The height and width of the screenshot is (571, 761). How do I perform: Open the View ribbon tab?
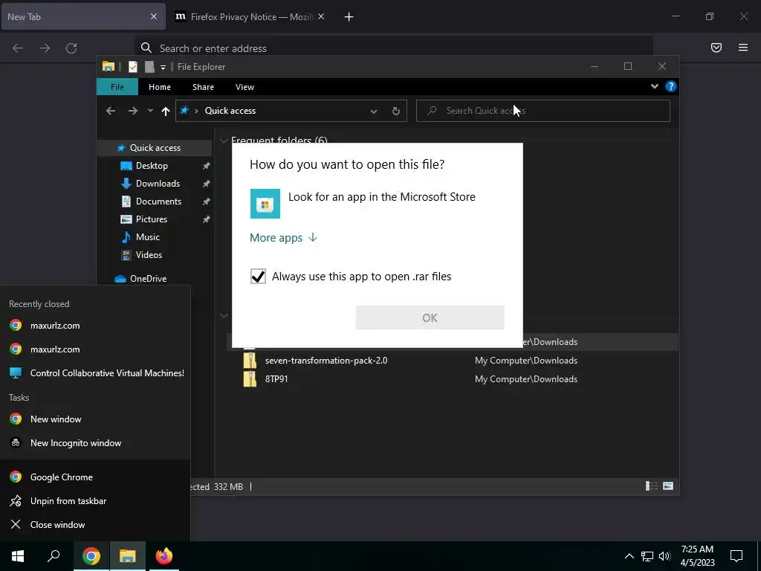pyautogui.click(x=245, y=87)
